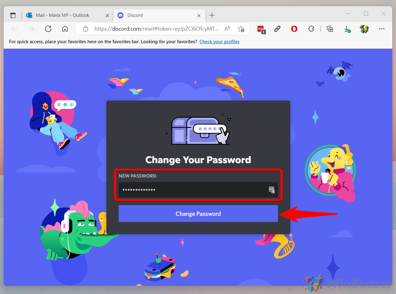Viewport: 396px width, 294px height.
Task: Open the red shield ad blocker extension
Action: click(x=294, y=29)
